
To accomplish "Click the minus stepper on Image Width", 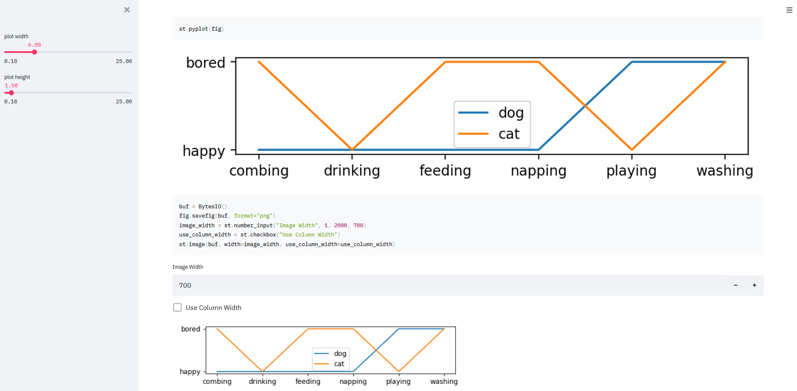I will (735, 285).
